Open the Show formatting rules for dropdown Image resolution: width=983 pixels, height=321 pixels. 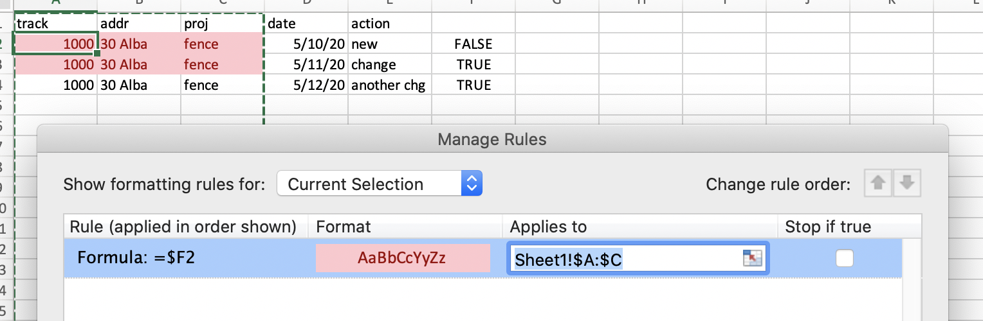click(x=379, y=184)
